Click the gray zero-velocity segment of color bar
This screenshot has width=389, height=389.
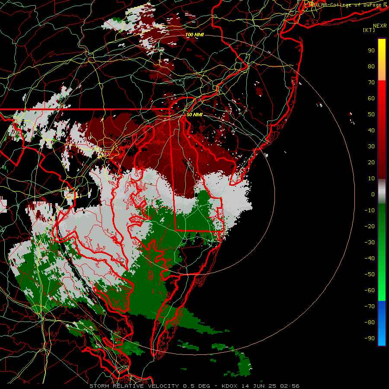[382, 191]
